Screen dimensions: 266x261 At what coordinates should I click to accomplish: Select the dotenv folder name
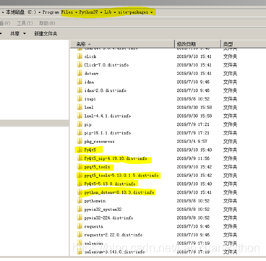click(x=91, y=74)
